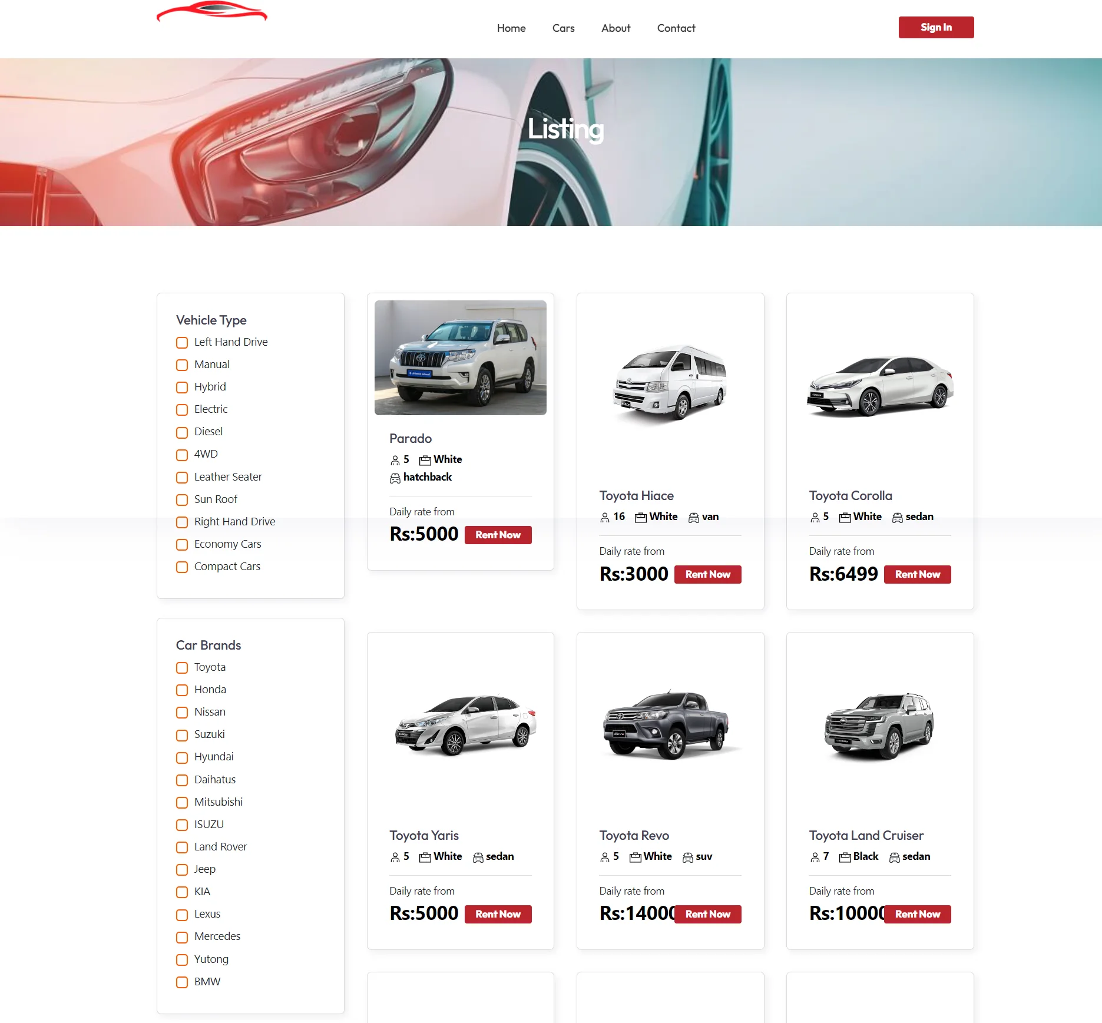Click the Vehicle Type heading
Viewport: 1102px width, 1023px height.
[211, 320]
